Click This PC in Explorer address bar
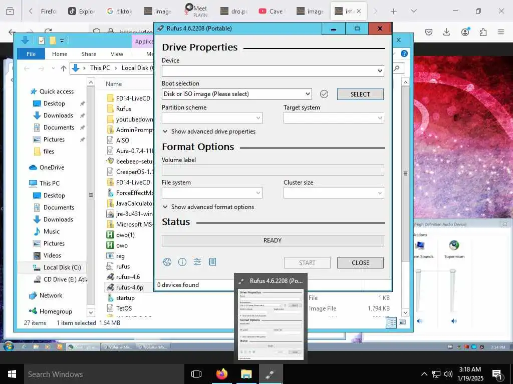Screen dimensions: 513x384 (100, 68)
